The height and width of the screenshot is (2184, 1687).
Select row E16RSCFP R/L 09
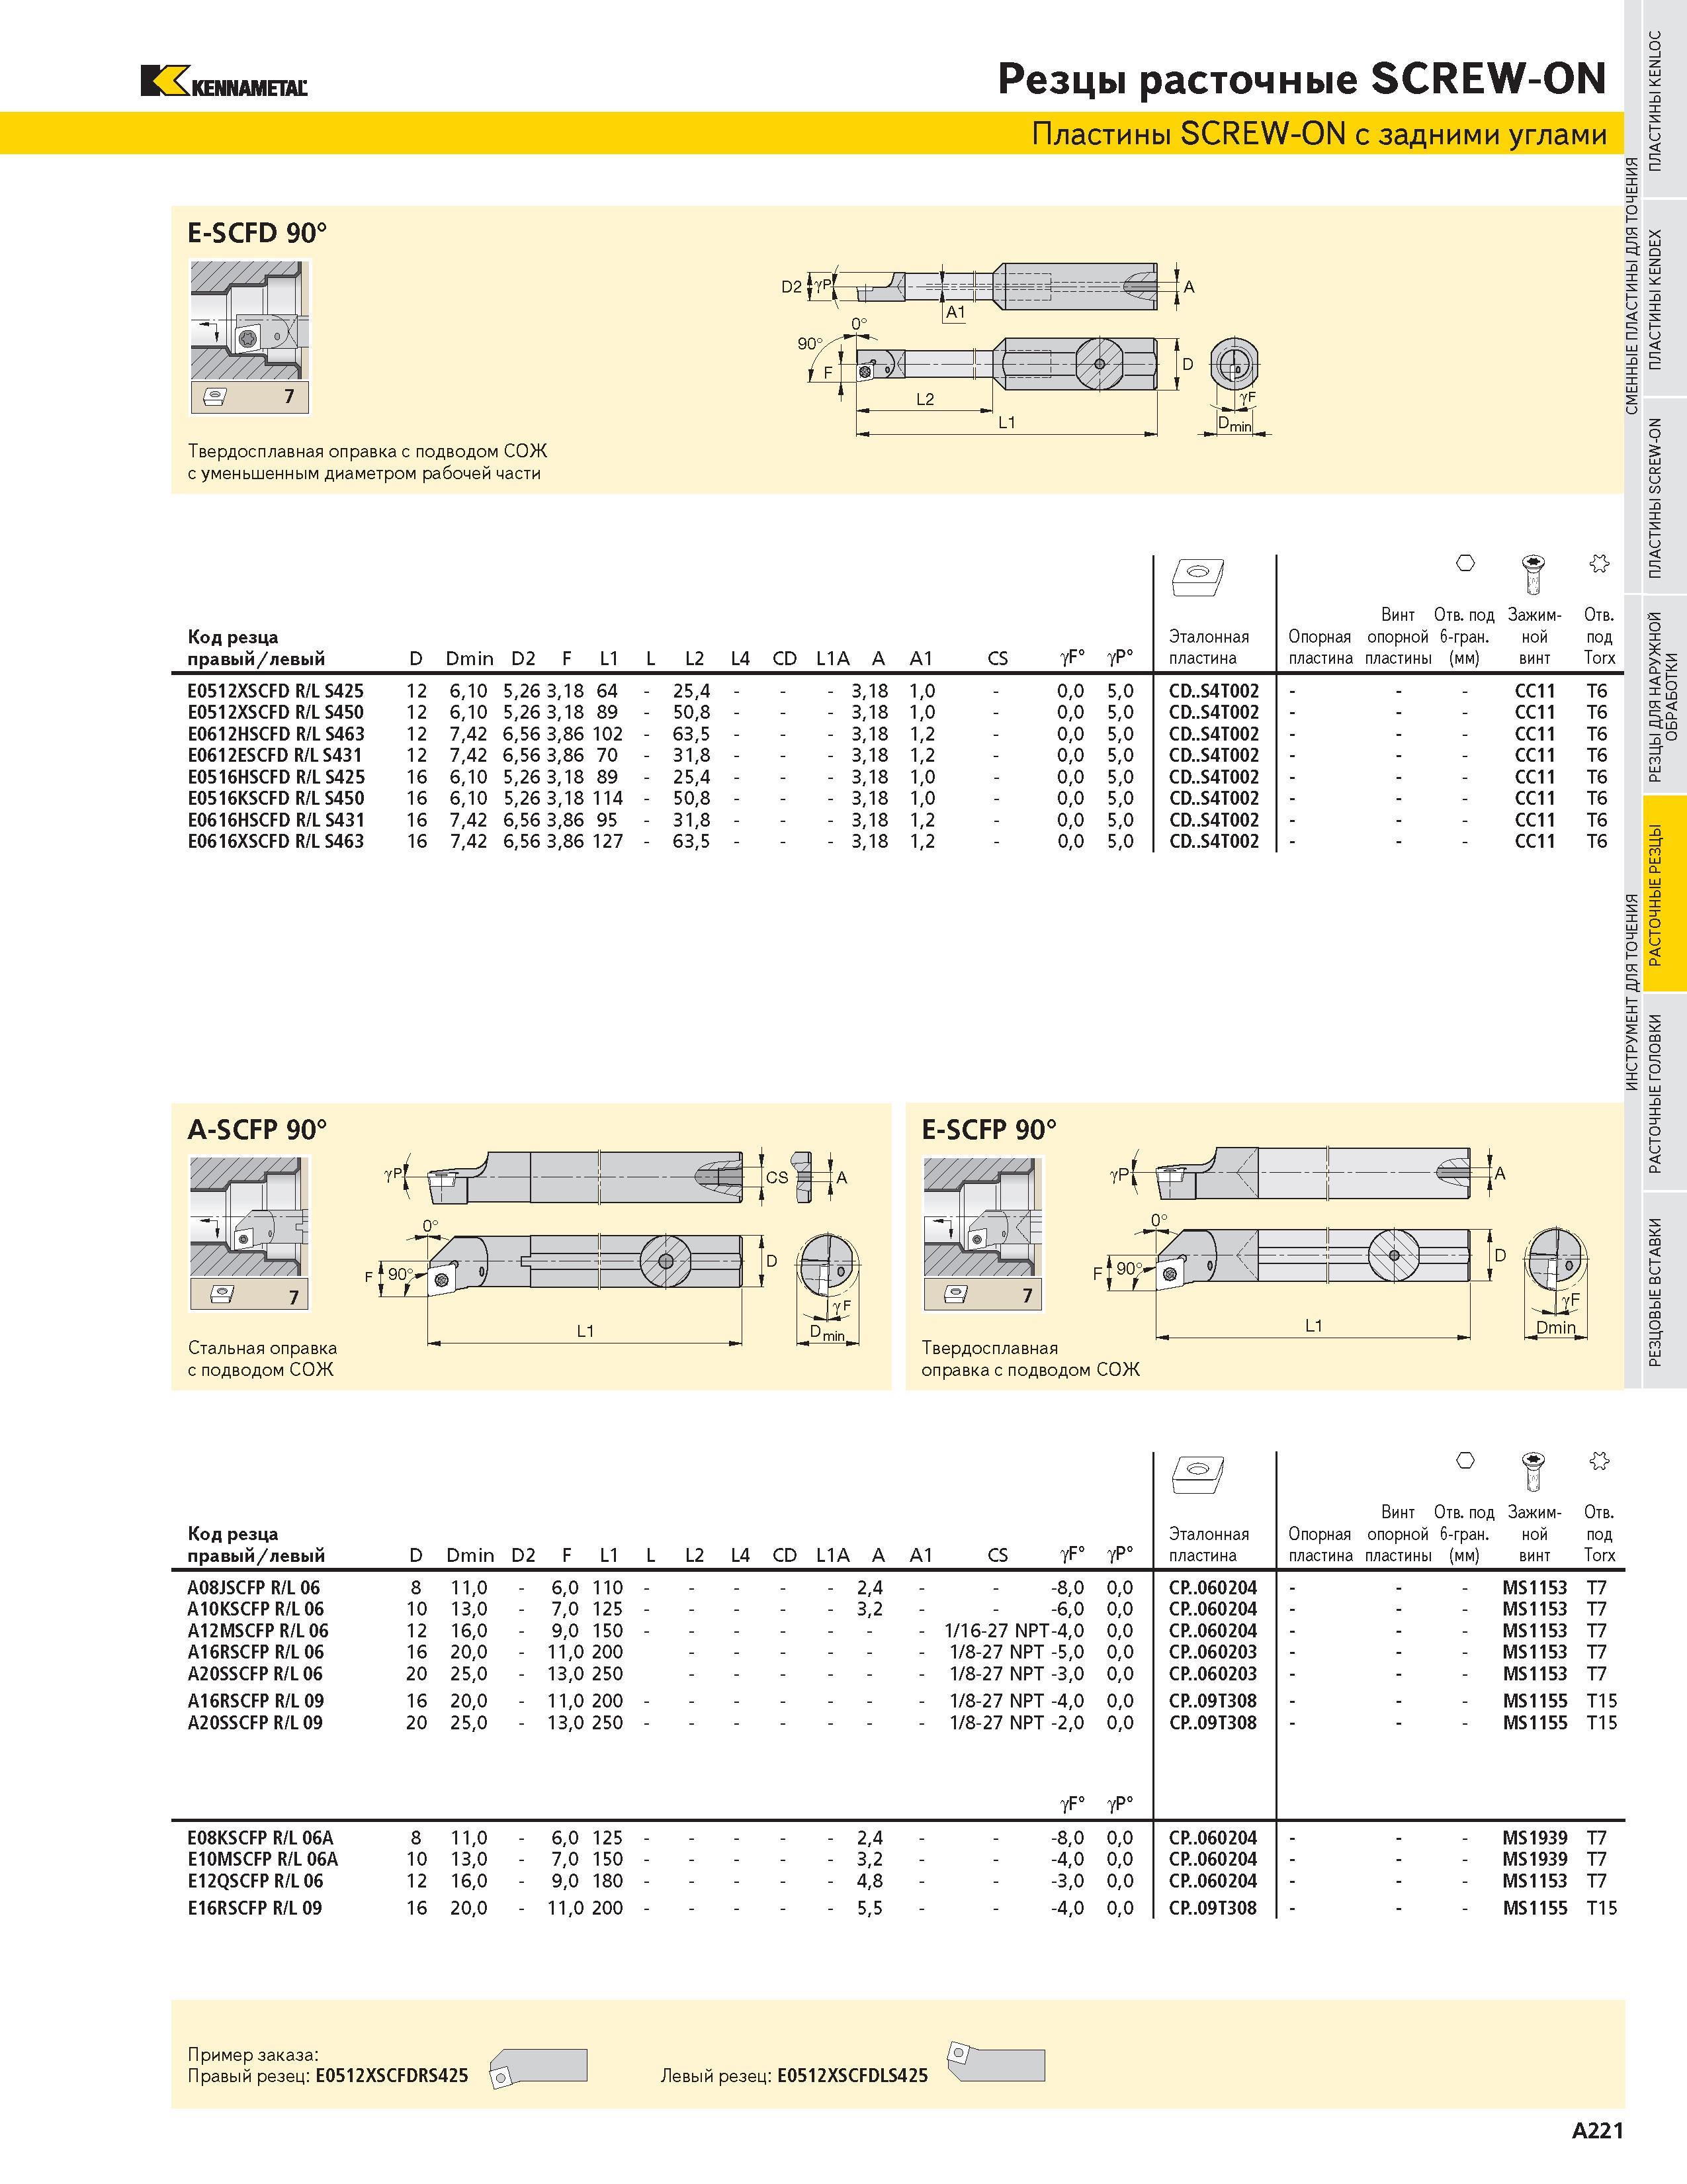pyautogui.click(x=898, y=1908)
